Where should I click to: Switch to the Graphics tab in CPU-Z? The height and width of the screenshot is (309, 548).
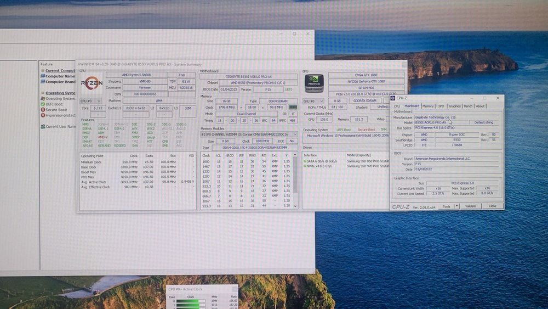coord(454,106)
